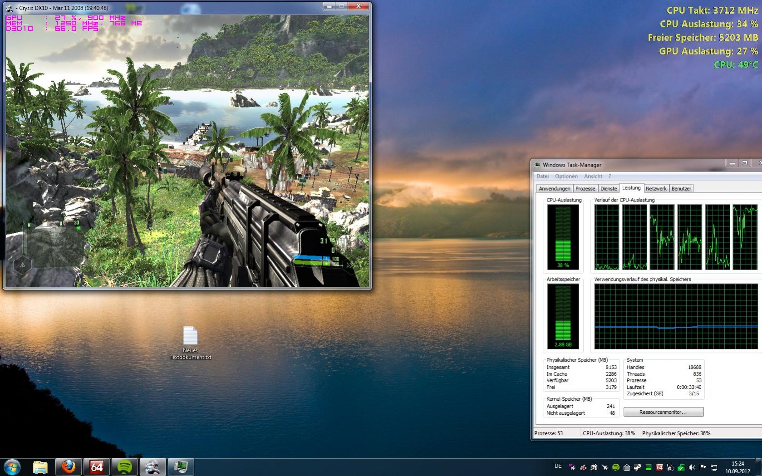Click the status bar text Prozesse: 53
This screenshot has width=762, height=476.
548,433
